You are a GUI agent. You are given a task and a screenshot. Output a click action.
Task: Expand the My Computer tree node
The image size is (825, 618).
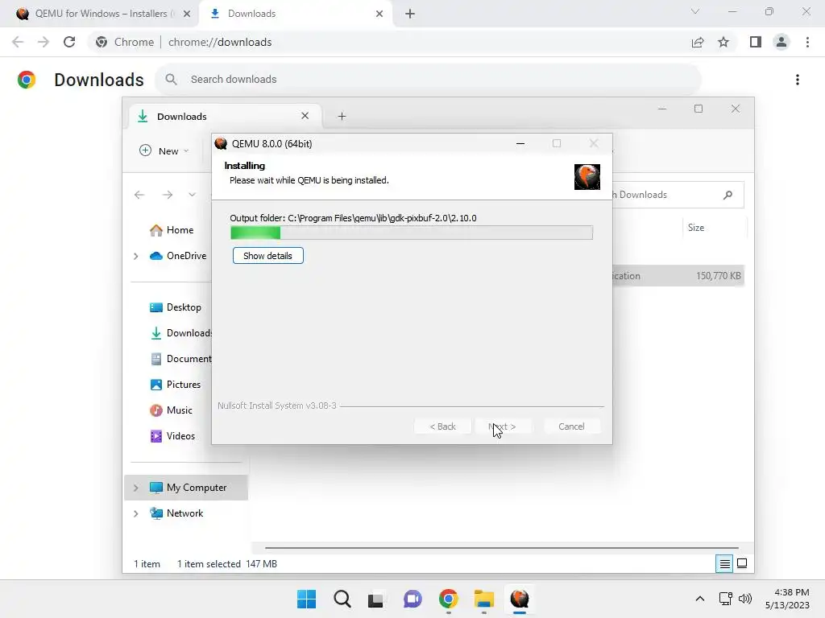click(135, 488)
